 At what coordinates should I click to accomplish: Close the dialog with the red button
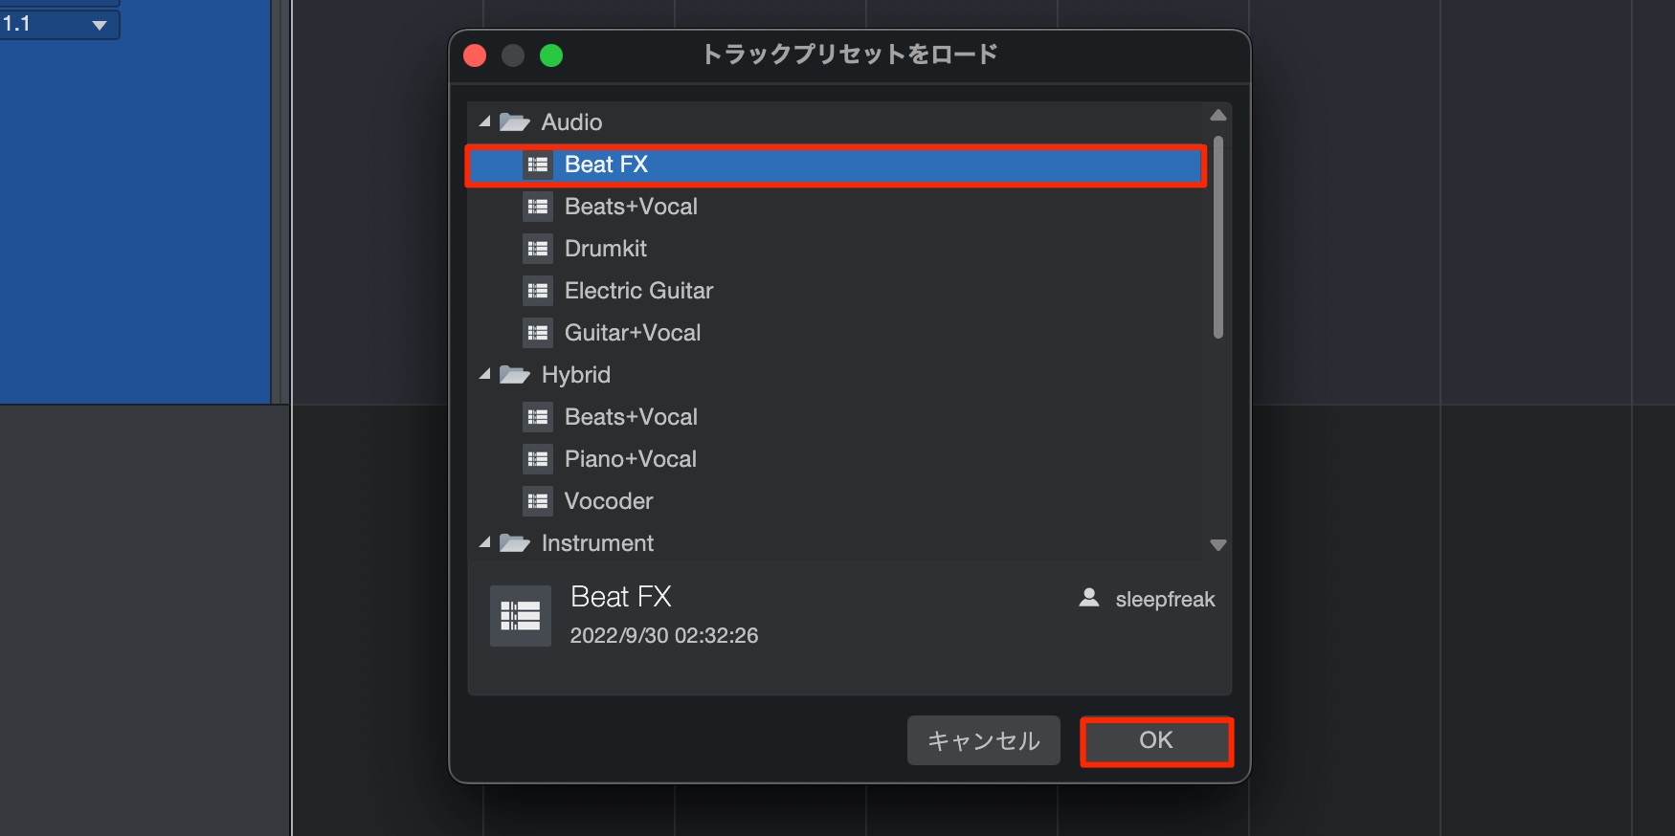pyautogui.click(x=475, y=55)
